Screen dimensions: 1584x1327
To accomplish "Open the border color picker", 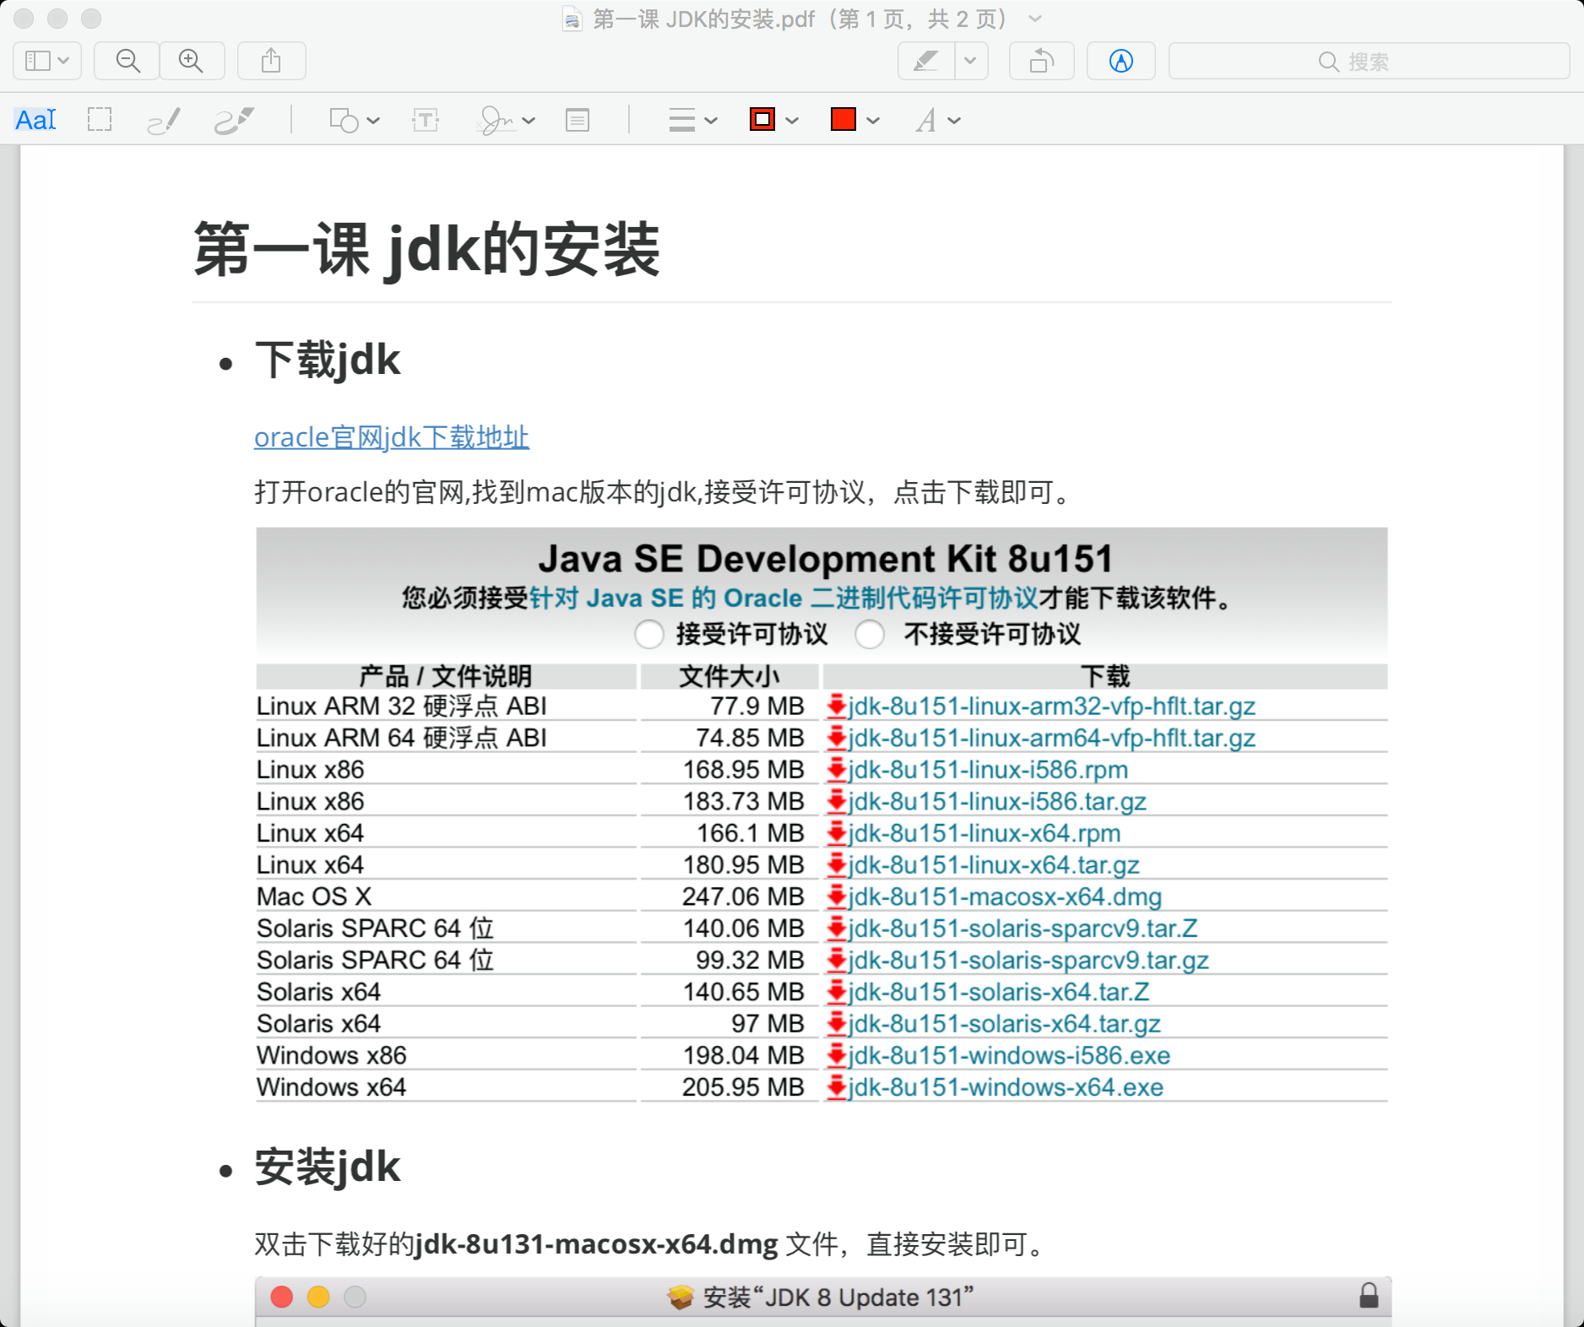I will pos(773,120).
